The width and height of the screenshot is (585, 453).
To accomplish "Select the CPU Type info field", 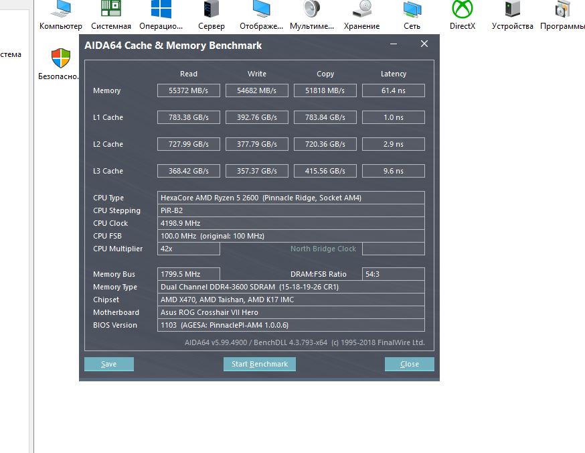I will pos(291,198).
